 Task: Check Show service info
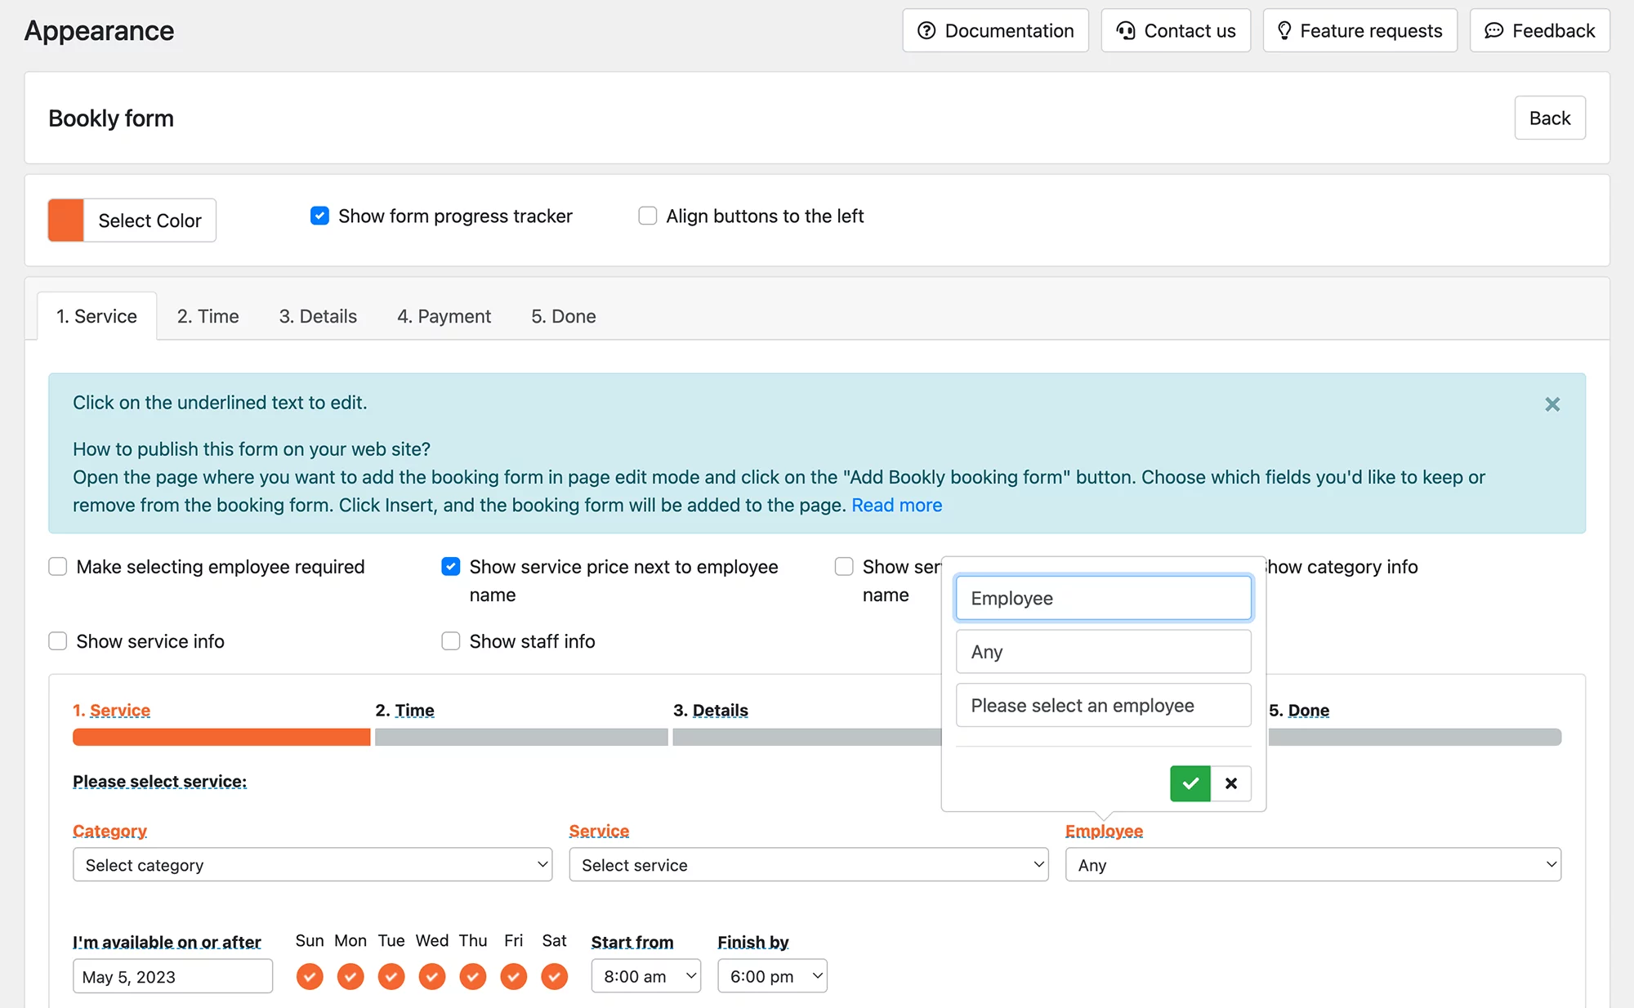pos(57,641)
